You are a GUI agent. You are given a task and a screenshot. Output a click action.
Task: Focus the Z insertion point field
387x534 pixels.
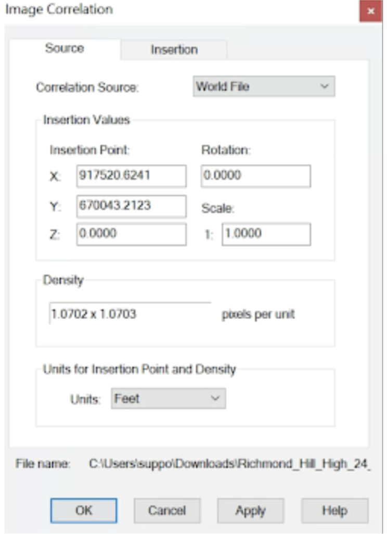coord(131,234)
